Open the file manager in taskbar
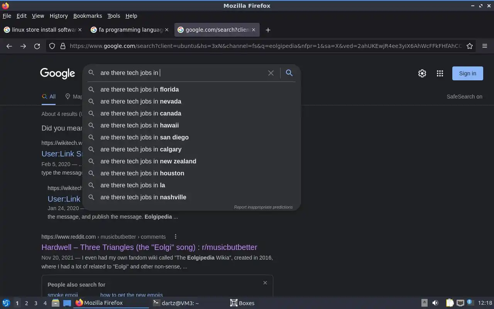The height and width of the screenshot is (309, 494). [x=56, y=303]
